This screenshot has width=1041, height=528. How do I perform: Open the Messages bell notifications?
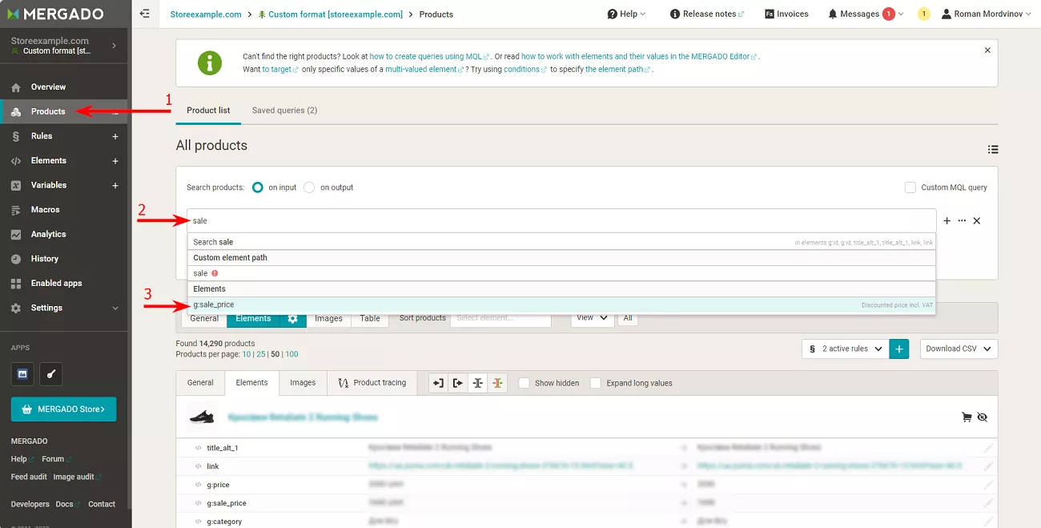tap(866, 14)
